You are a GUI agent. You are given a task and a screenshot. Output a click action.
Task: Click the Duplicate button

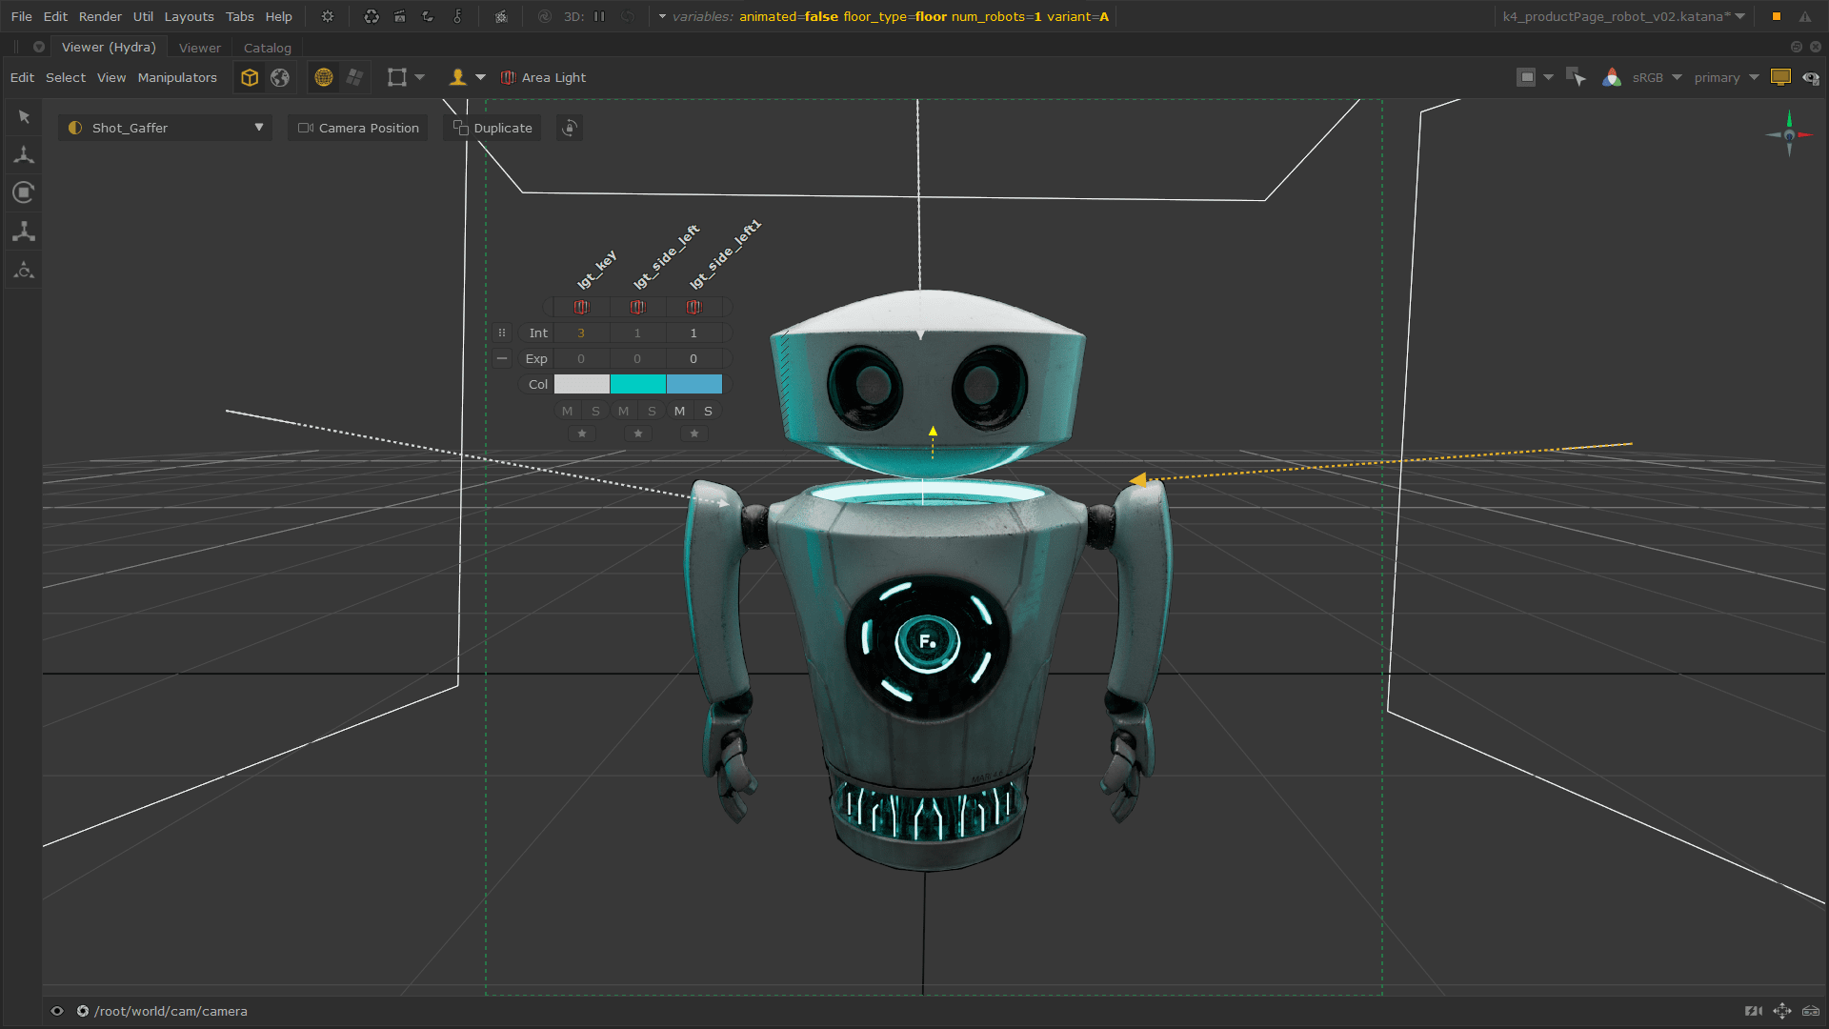click(x=492, y=128)
